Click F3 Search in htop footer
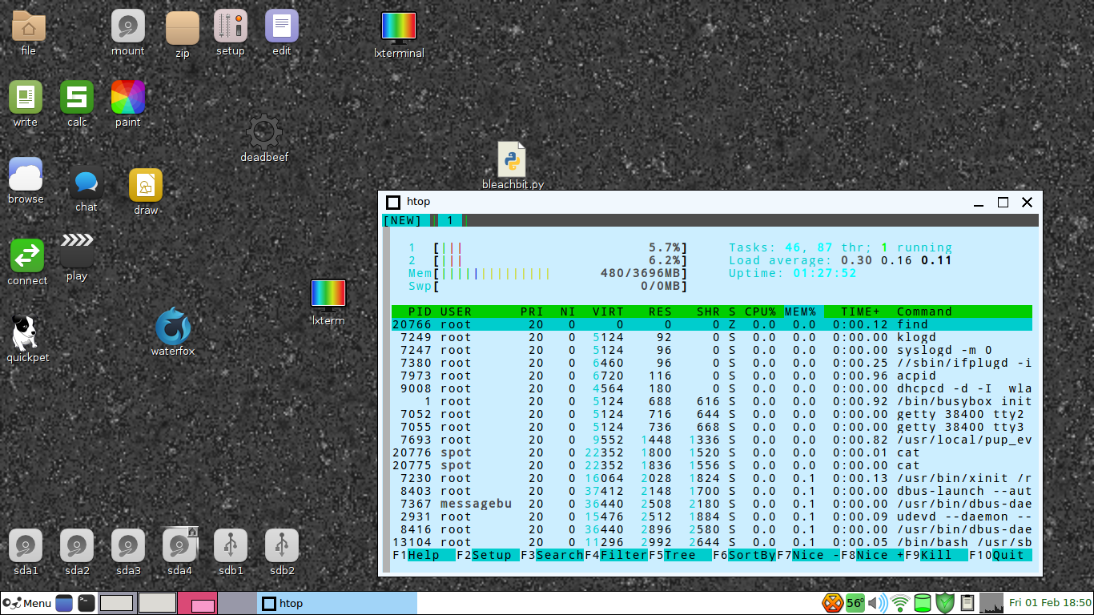Viewport: 1094px width, 615px height. [552, 555]
